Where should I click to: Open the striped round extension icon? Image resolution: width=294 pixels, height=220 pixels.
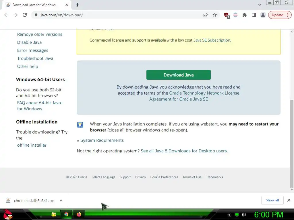pyautogui.click(x=235, y=15)
